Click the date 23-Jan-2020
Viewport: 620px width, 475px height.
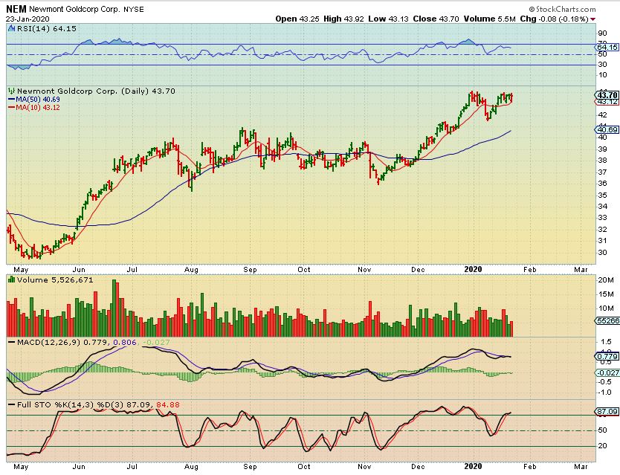pyautogui.click(x=28, y=19)
